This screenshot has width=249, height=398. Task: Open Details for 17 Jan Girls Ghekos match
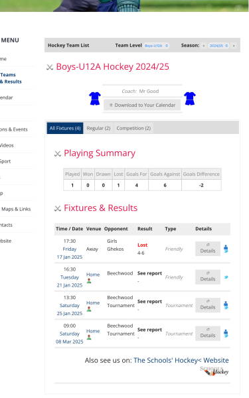[208, 249]
